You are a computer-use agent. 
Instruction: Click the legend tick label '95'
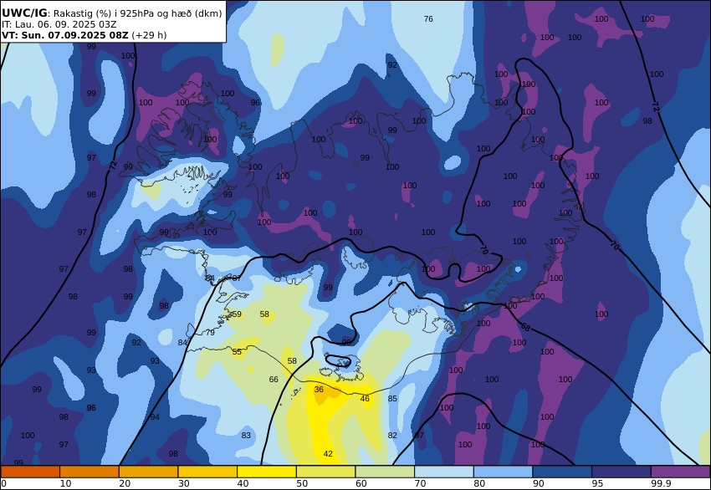pyautogui.click(x=597, y=483)
